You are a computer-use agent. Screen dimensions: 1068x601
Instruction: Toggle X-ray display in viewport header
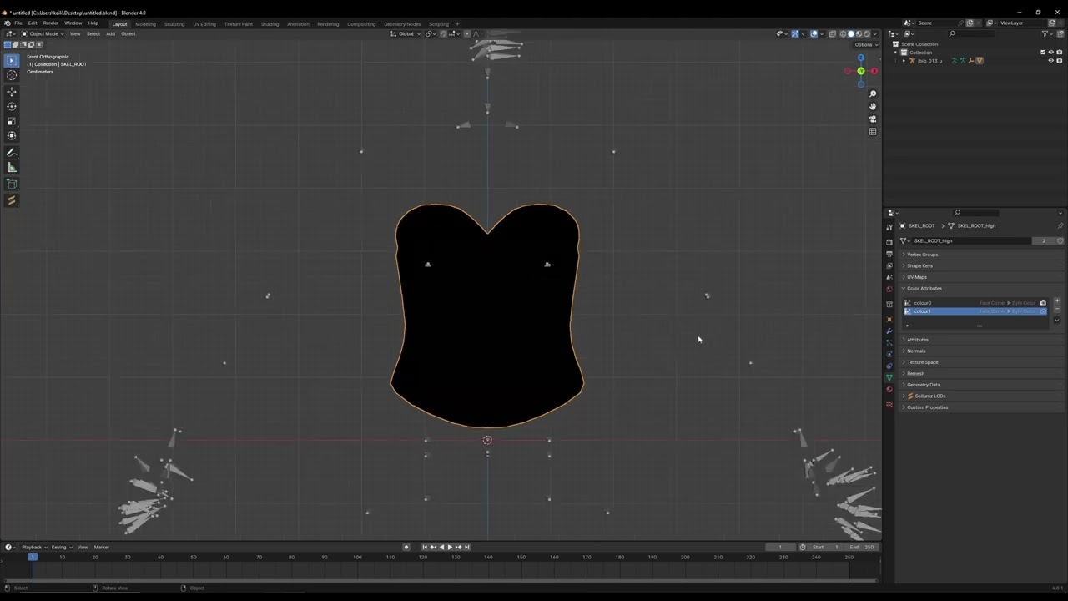[832, 34]
